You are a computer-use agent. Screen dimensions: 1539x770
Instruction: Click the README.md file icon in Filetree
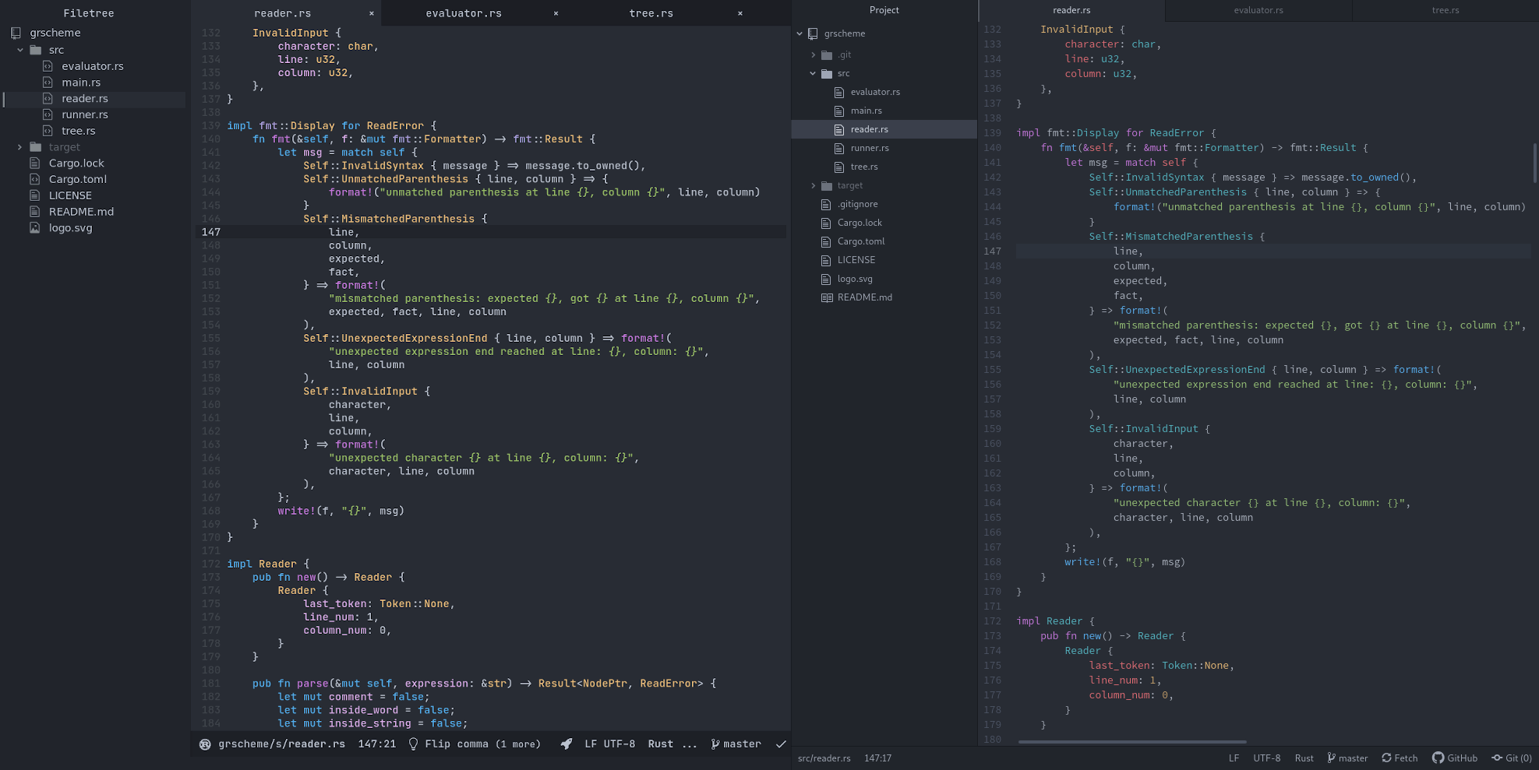34,212
